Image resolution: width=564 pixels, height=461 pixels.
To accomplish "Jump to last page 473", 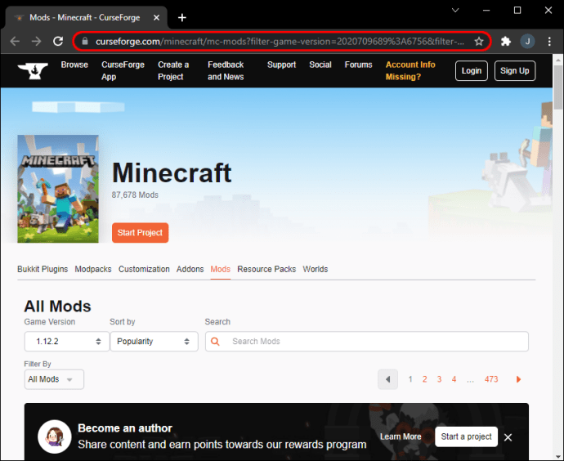I will (x=491, y=379).
